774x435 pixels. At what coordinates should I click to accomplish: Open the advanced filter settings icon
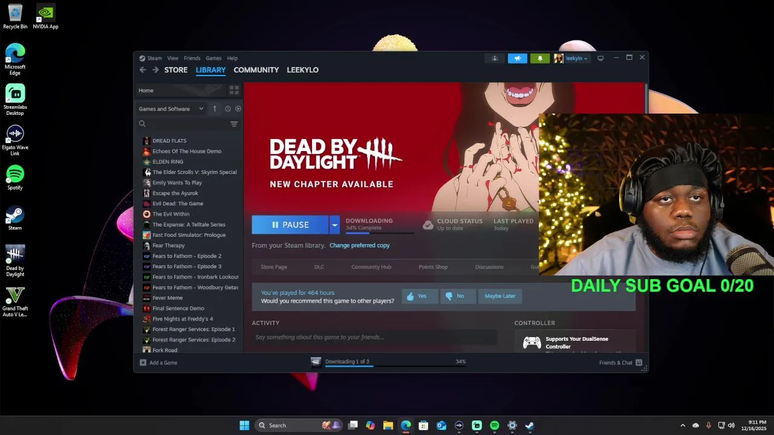(x=234, y=124)
